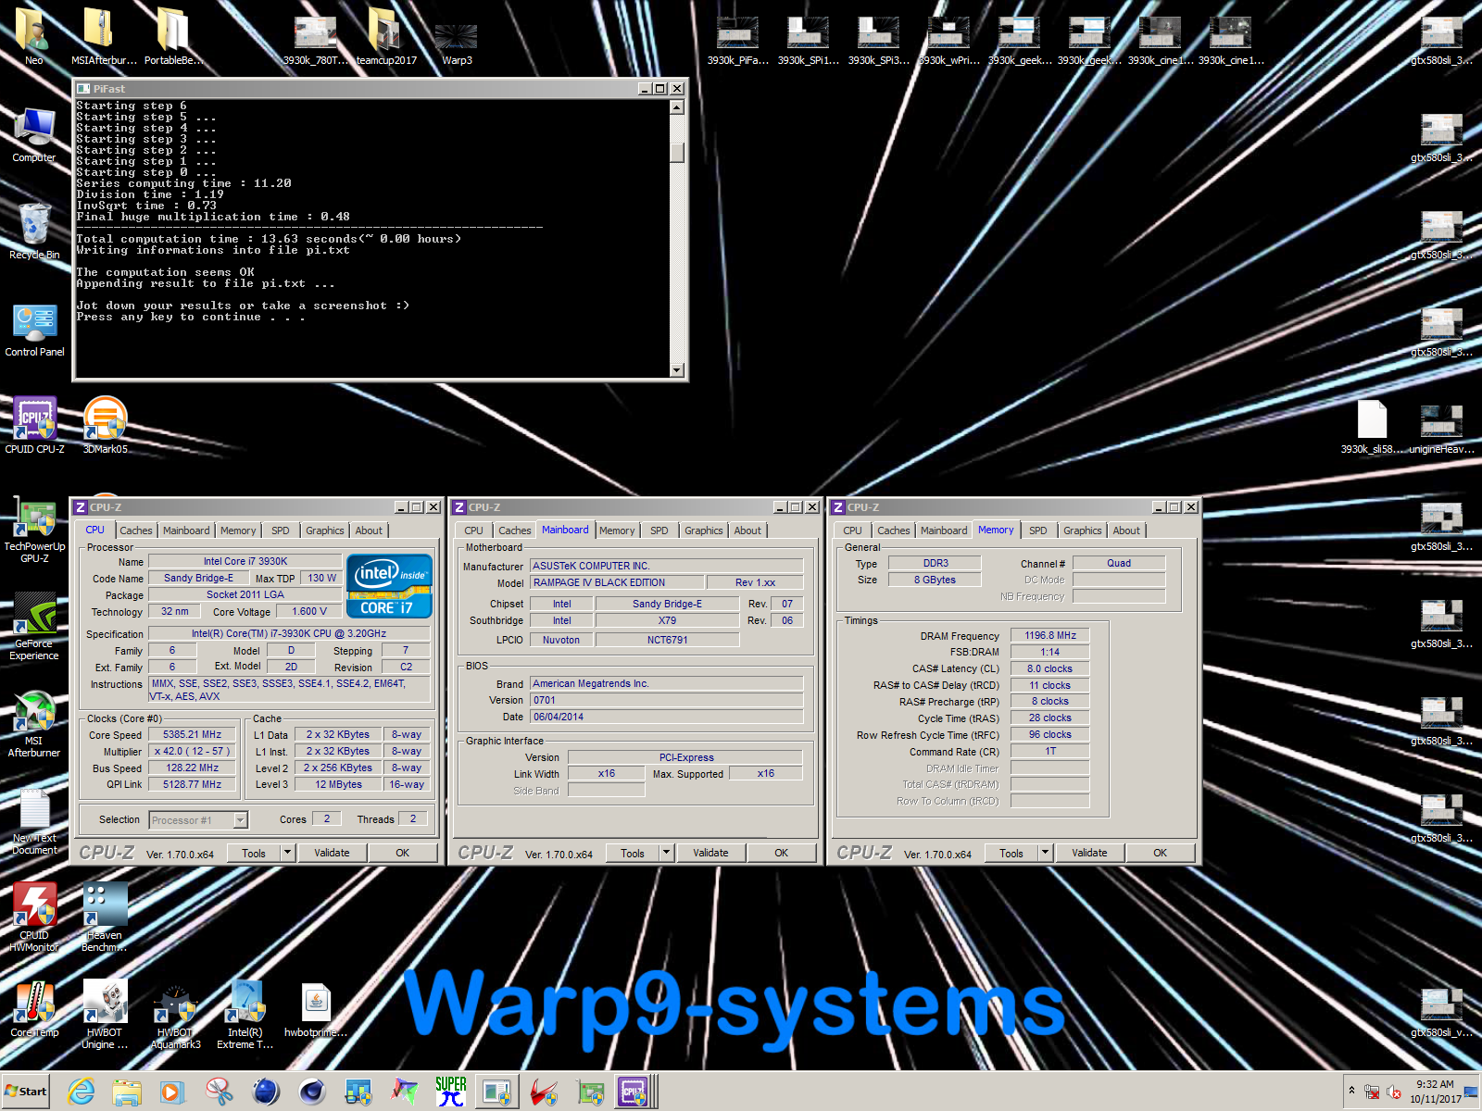Open Windows Explorer folder in taskbar

tap(127, 1092)
